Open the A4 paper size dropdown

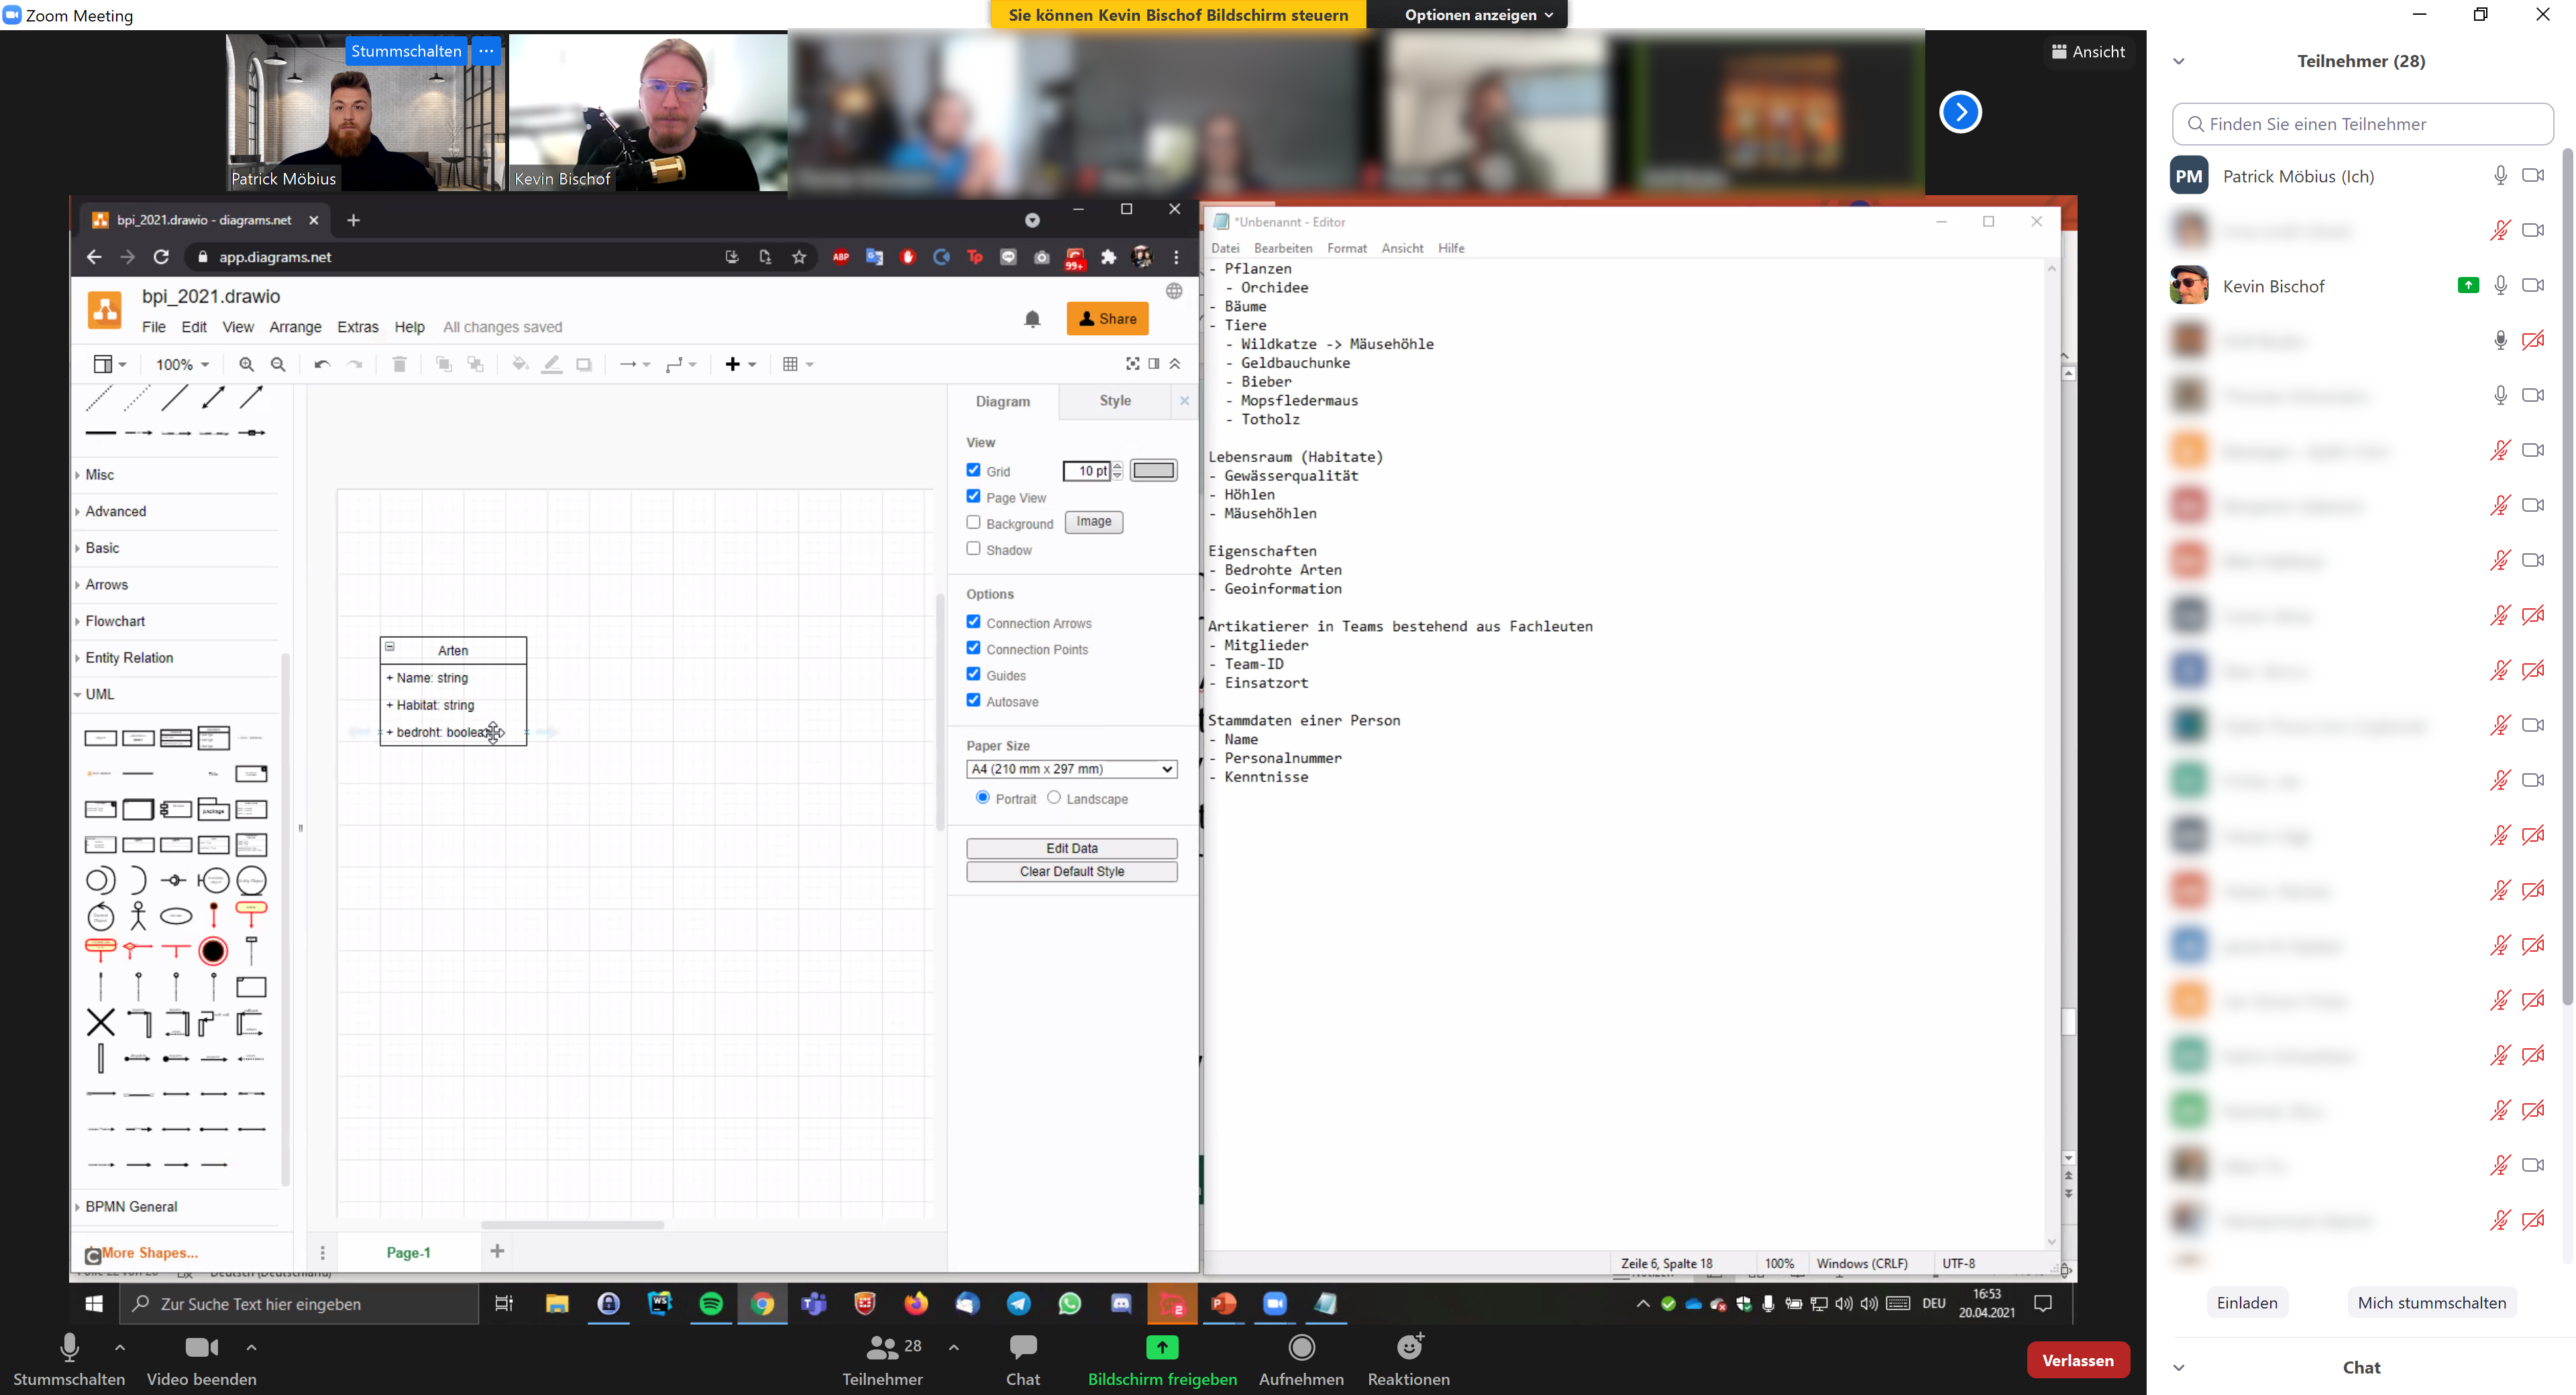[1070, 769]
